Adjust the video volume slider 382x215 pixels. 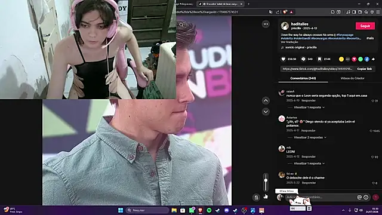[266, 182]
